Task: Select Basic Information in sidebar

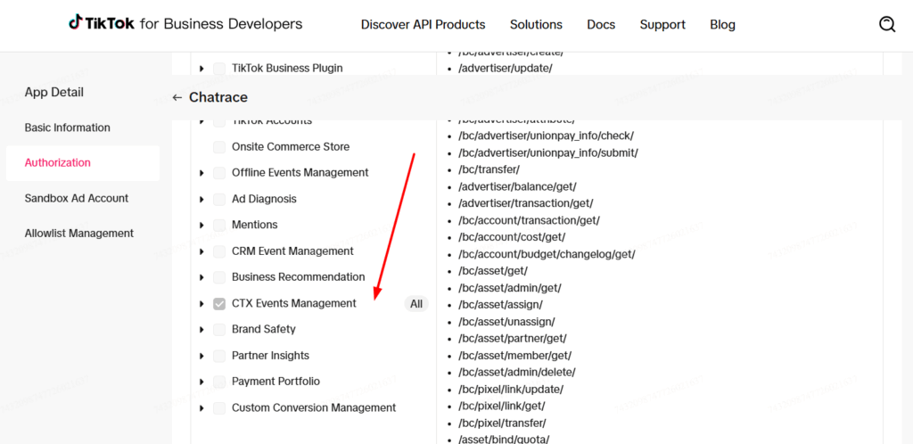Action: (68, 127)
